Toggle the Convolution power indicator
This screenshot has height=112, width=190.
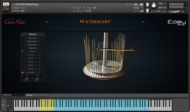click(x=22, y=73)
